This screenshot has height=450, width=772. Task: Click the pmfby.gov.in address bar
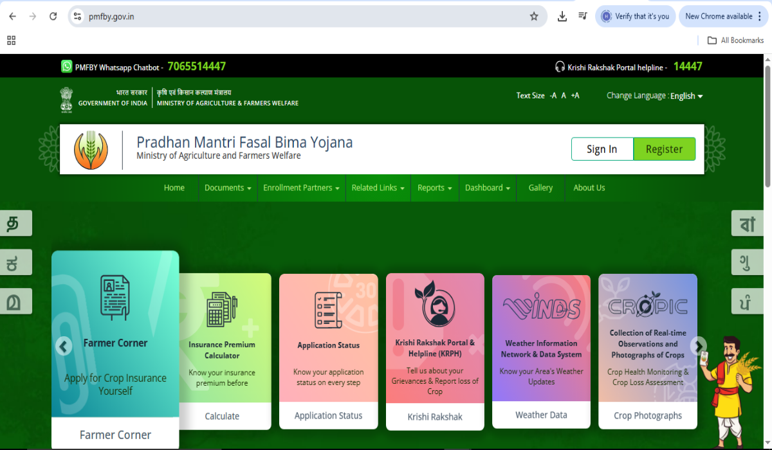pyautogui.click(x=308, y=16)
